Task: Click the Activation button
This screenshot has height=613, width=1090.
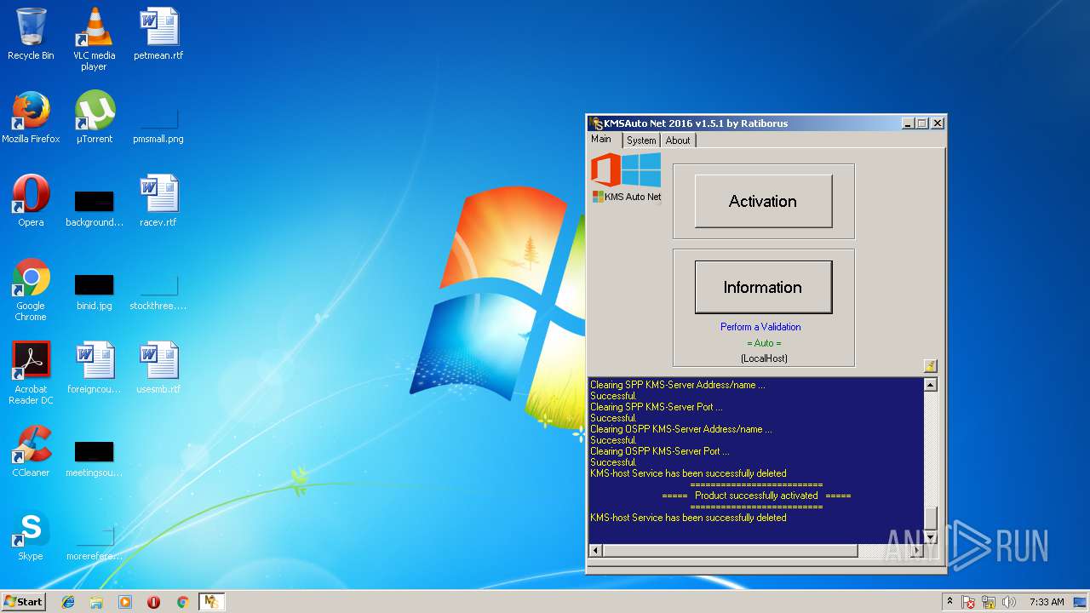Action: tap(763, 201)
